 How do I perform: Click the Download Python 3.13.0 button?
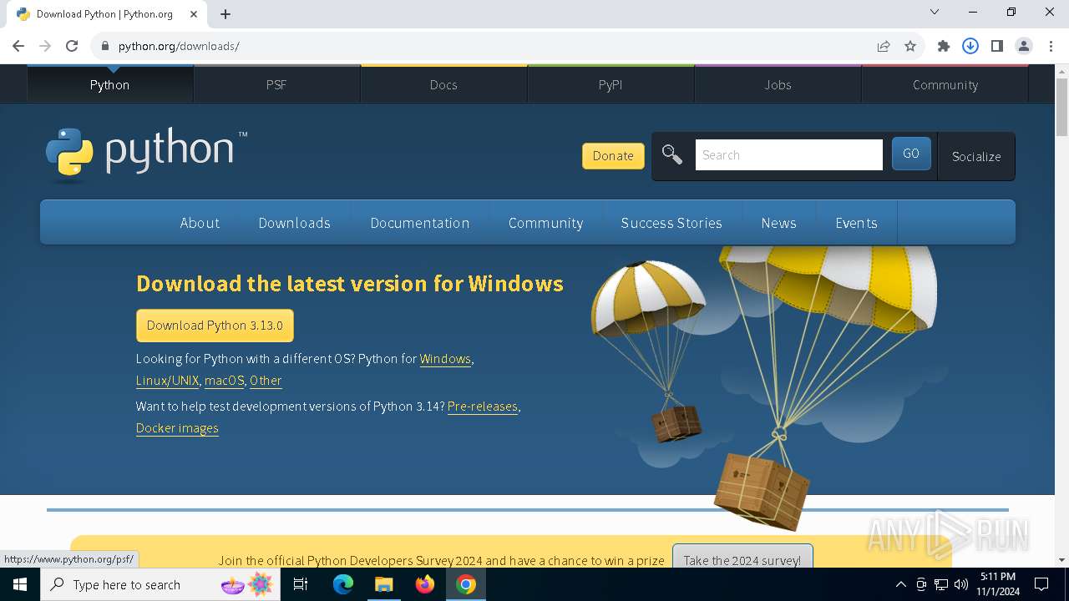(x=215, y=326)
